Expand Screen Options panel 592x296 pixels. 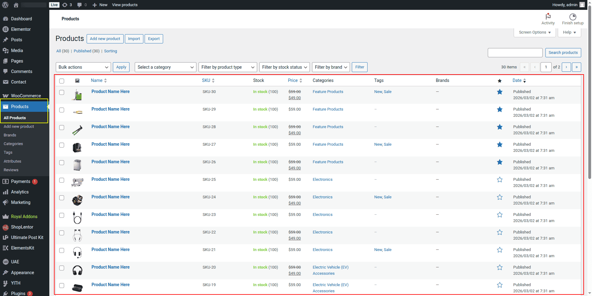coord(534,32)
